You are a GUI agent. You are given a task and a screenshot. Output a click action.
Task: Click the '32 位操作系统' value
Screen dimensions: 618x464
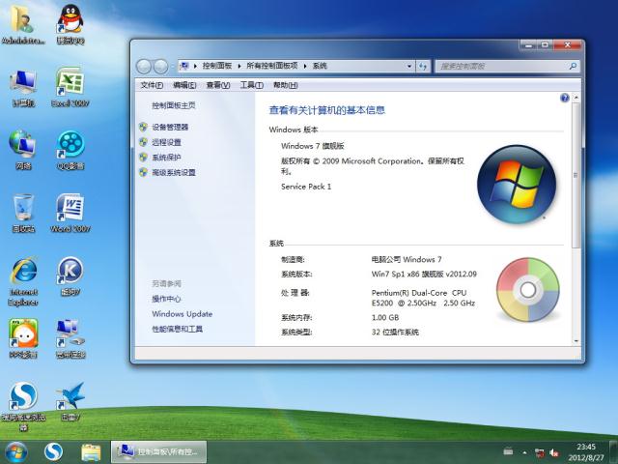coord(395,333)
